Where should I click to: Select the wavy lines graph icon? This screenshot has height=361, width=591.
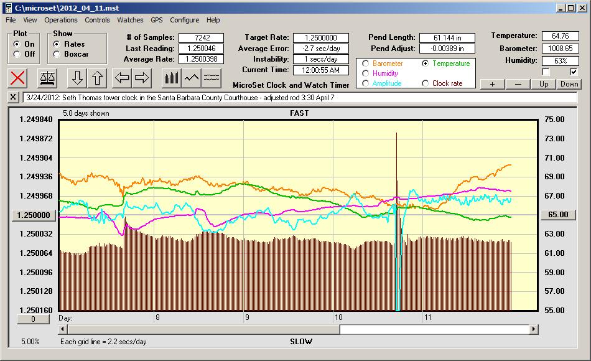pos(212,78)
